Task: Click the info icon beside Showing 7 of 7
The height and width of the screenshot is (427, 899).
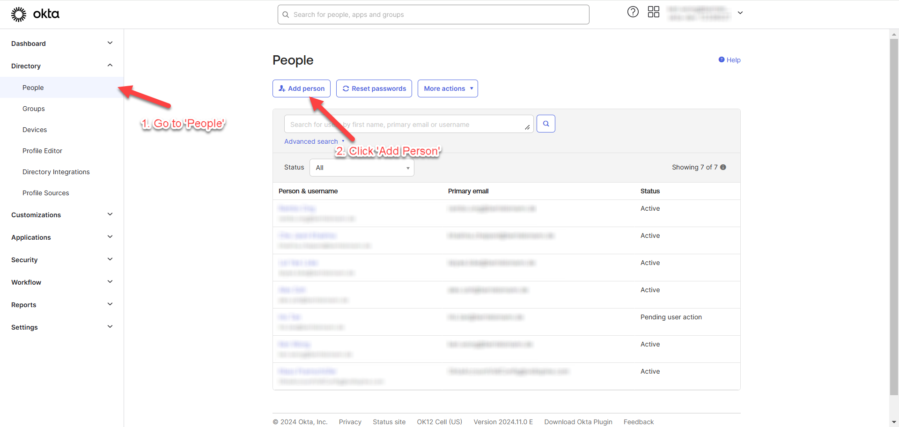Action: (x=723, y=167)
